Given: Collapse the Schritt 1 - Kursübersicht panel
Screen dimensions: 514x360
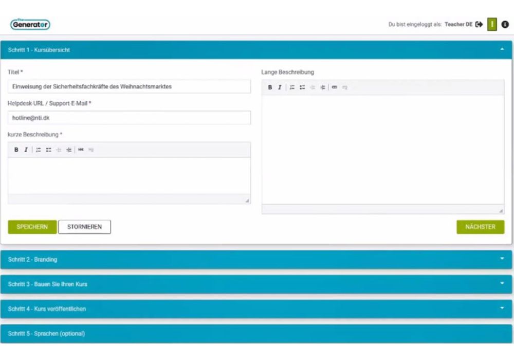Looking at the screenshot, I should coord(502,50).
